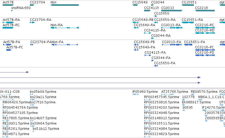
Task: Click the CG3216-RD transcript feature
Action: pos(205,33)
